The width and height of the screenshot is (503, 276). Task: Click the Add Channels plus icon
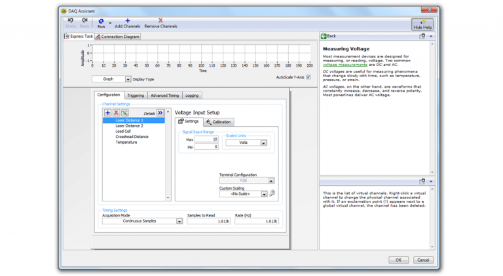point(128,21)
